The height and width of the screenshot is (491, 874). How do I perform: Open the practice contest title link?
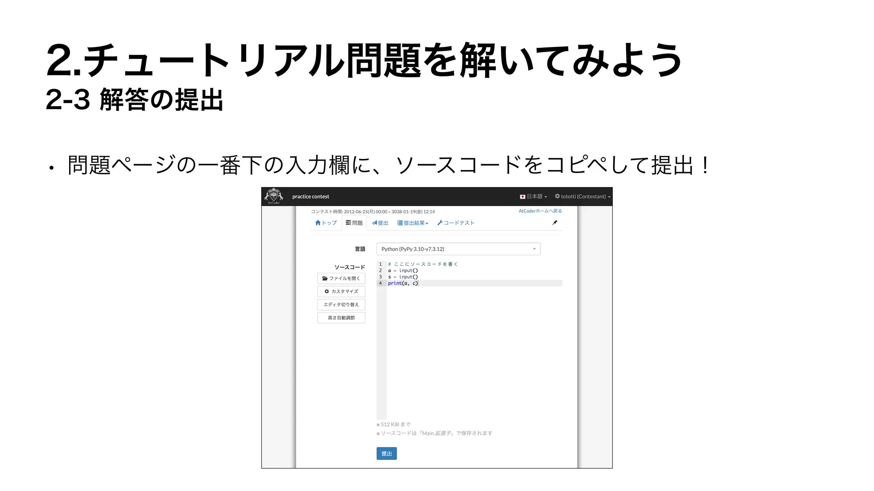click(311, 196)
